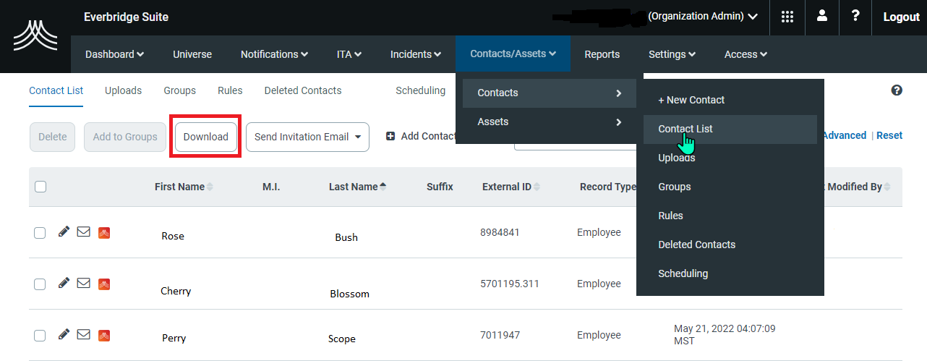Open the apps grid icon
The height and width of the screenshot is (361, 927).
point(787,17)
